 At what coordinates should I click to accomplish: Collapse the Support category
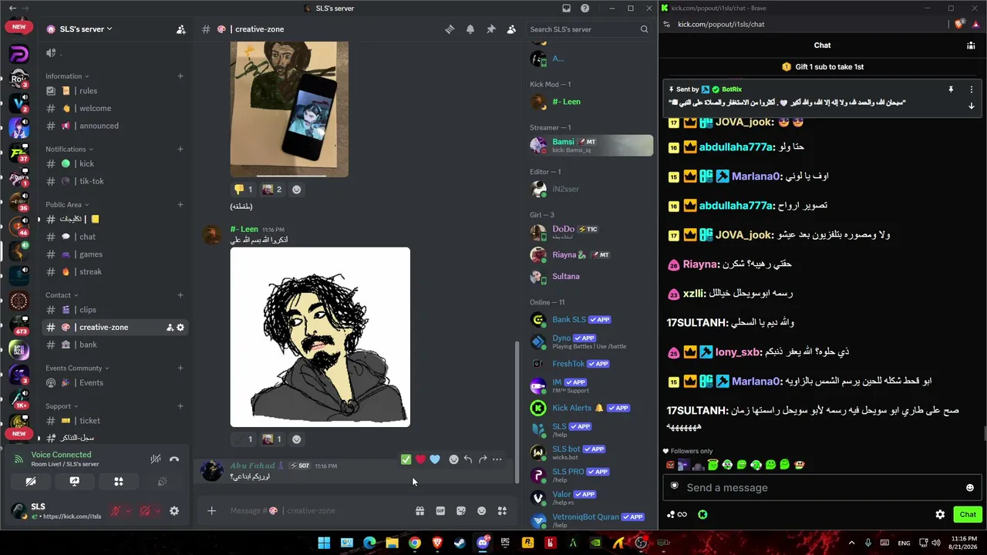pyautogui.click(x=62, y=406)
